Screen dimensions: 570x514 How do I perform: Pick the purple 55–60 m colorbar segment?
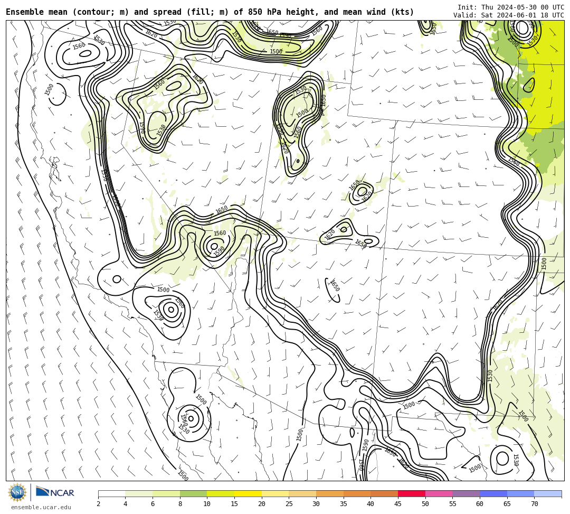click(466, 493)
